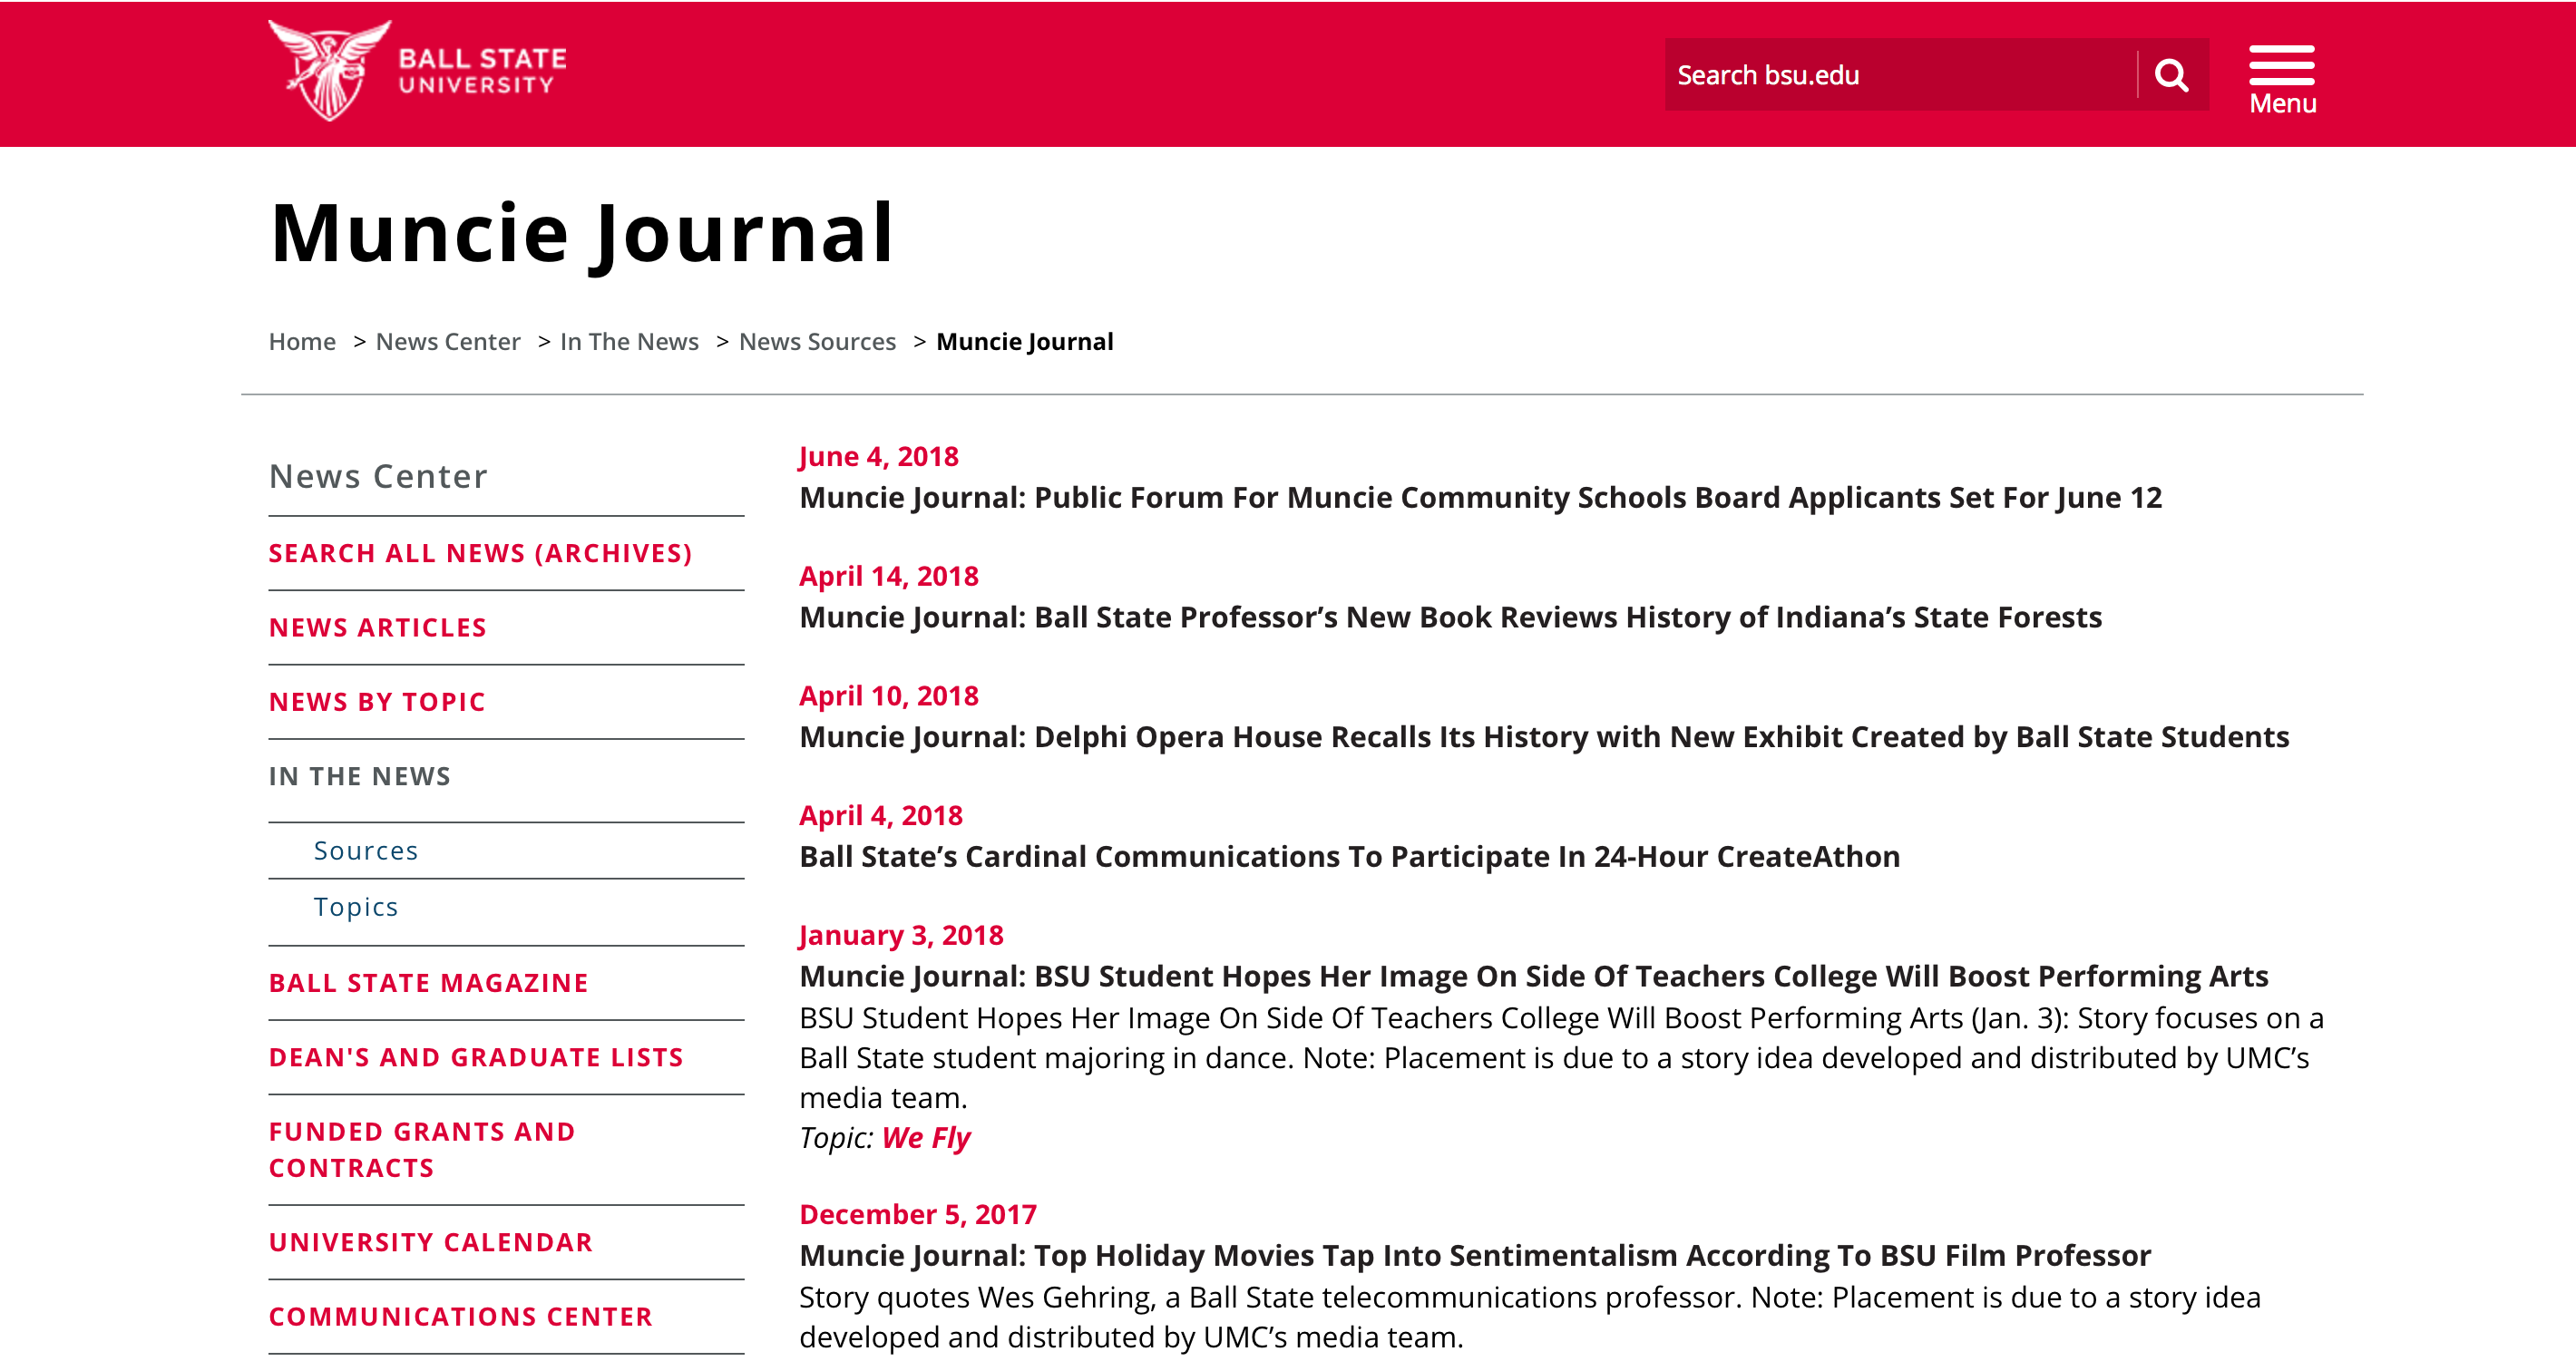Open Topics submenu item
The height and width of the screenshot is (1371, 2576).
[356, 907]
